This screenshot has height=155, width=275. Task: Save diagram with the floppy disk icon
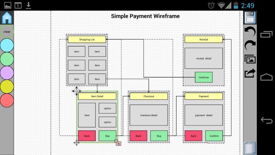250,17
